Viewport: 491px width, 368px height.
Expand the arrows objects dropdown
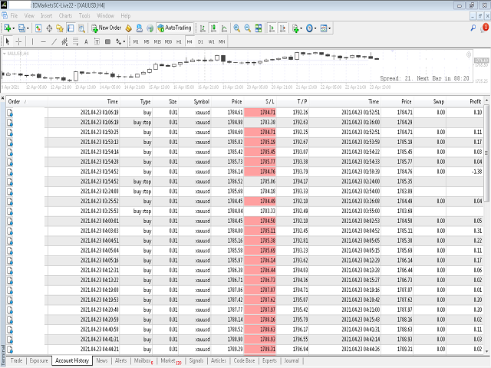point(124,41)
